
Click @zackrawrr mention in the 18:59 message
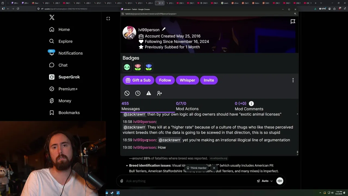(x=169, y=140)
